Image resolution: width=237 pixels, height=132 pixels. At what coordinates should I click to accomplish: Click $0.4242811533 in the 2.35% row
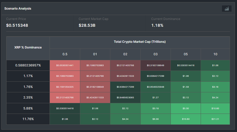pyautogui.click(x=95, y=98)
